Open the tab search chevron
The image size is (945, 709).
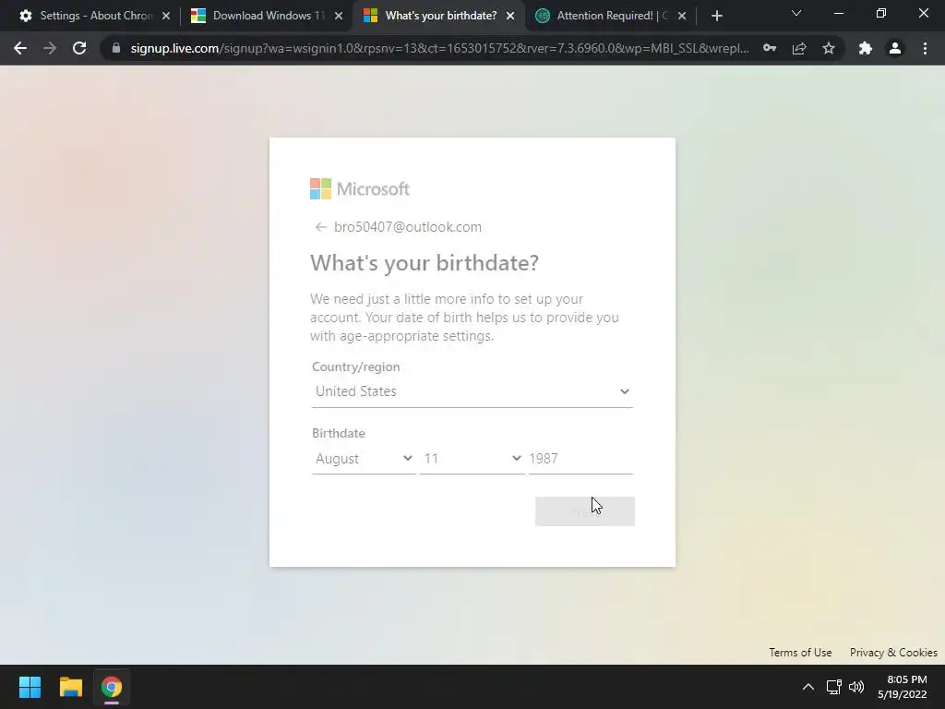coord(796,13)
